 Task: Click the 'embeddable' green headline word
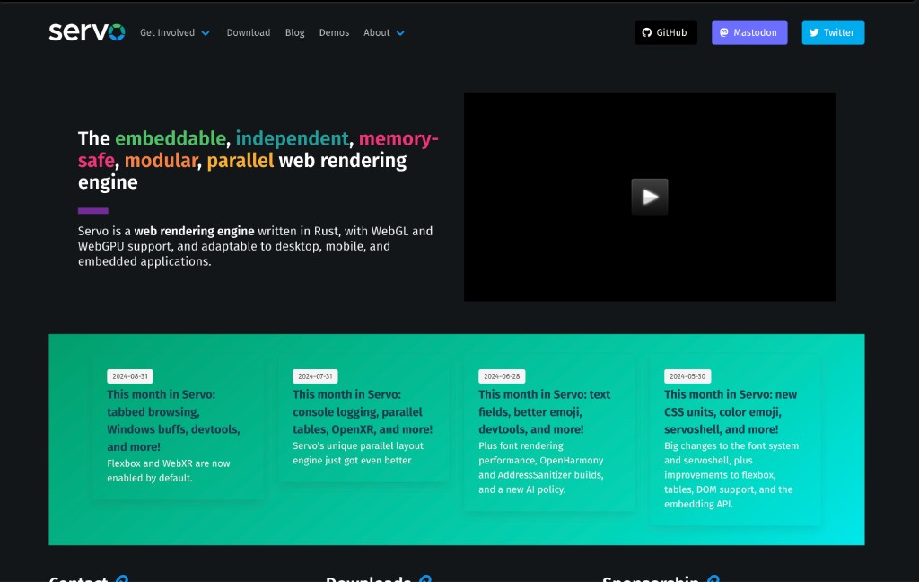171,138
